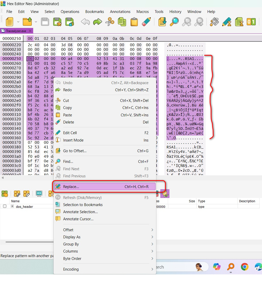The width and height of the screenshot is (262, 297).
Task: Close the Tracealyzer.exe tab
Action: click(x=30, y=31)
